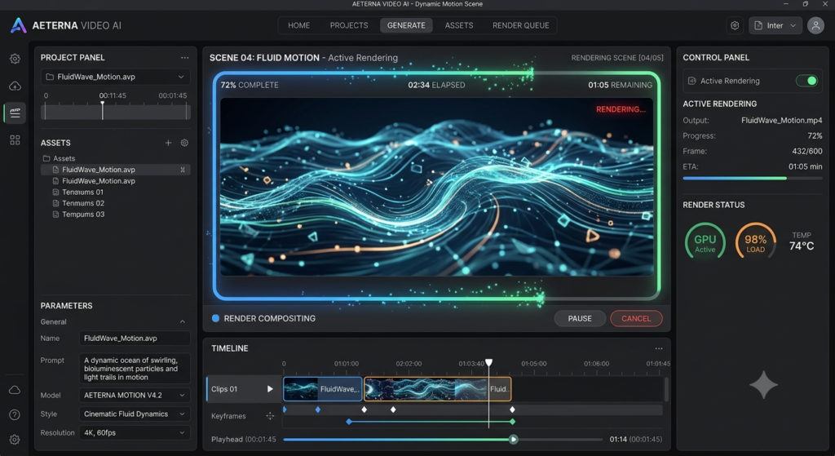Select the second orange-outlined Fluid clip
This screenshot has height=456, width=835.
(438, 389)
